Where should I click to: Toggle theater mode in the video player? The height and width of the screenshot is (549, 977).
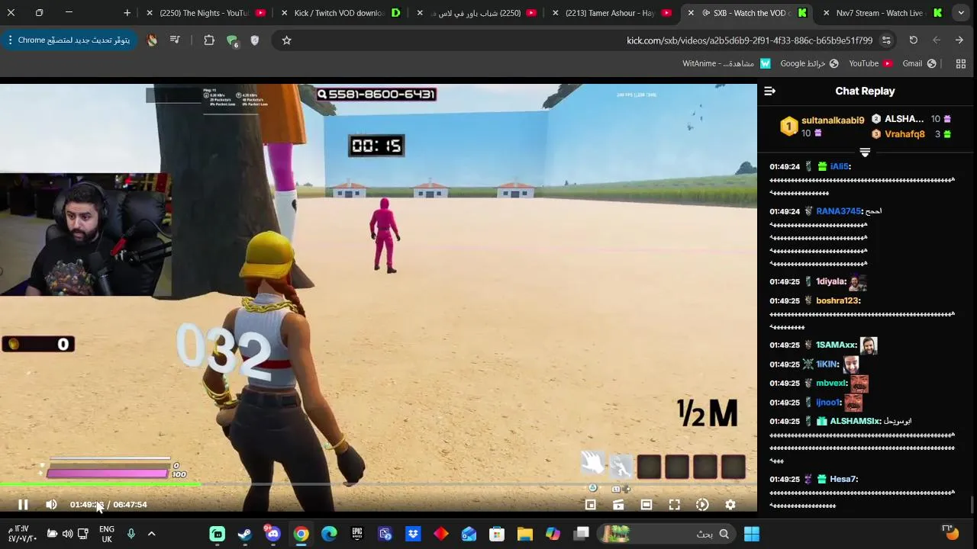point(646,505)
